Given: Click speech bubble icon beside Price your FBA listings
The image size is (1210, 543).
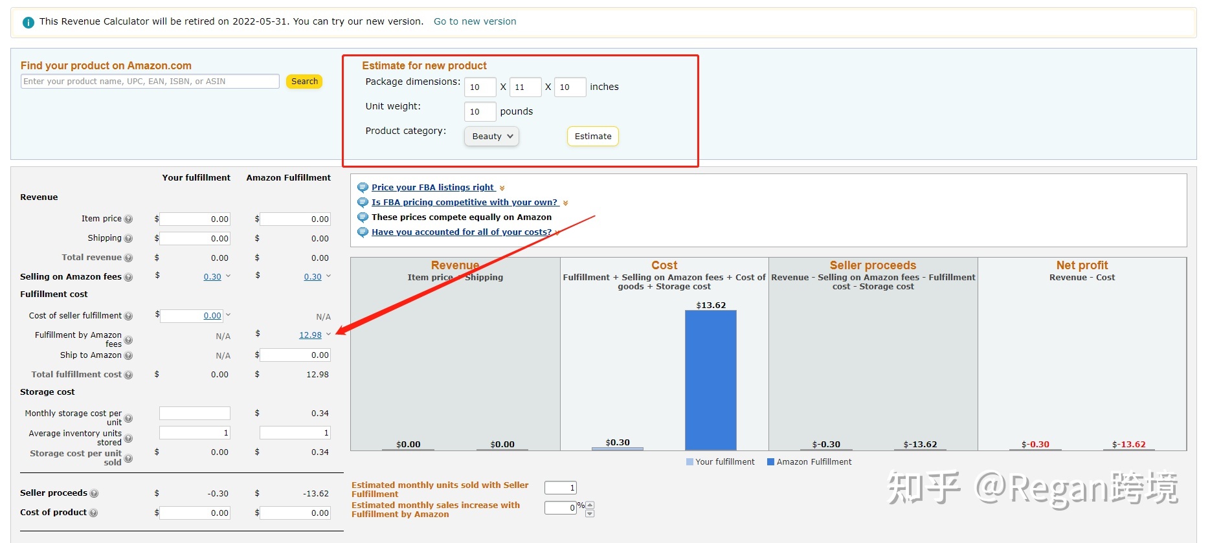Looking at the screenshot, I should 363,188.
